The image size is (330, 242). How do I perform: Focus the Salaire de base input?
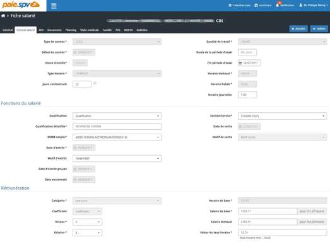point(268,211)
